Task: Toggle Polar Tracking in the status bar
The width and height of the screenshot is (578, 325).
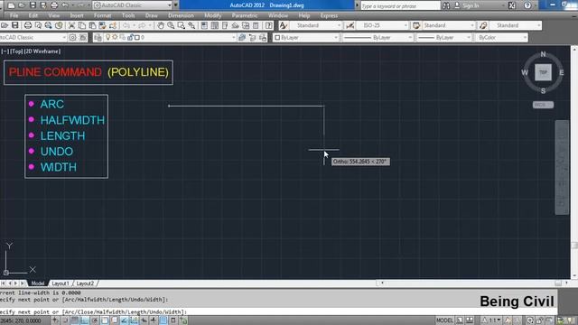Action: tap(94, 320)
